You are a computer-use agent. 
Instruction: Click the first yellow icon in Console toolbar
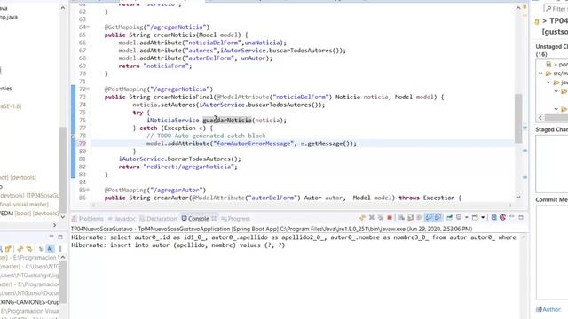tap(362, 217)
